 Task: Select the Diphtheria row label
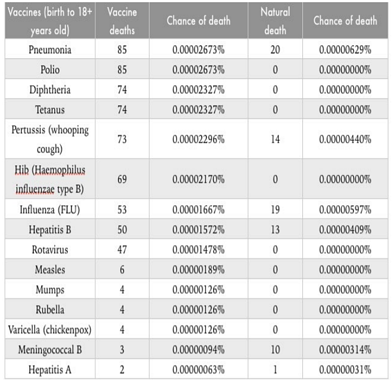coord(50,89)
